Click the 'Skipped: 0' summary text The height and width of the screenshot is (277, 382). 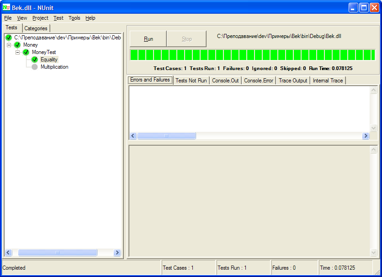pos(293,68)
